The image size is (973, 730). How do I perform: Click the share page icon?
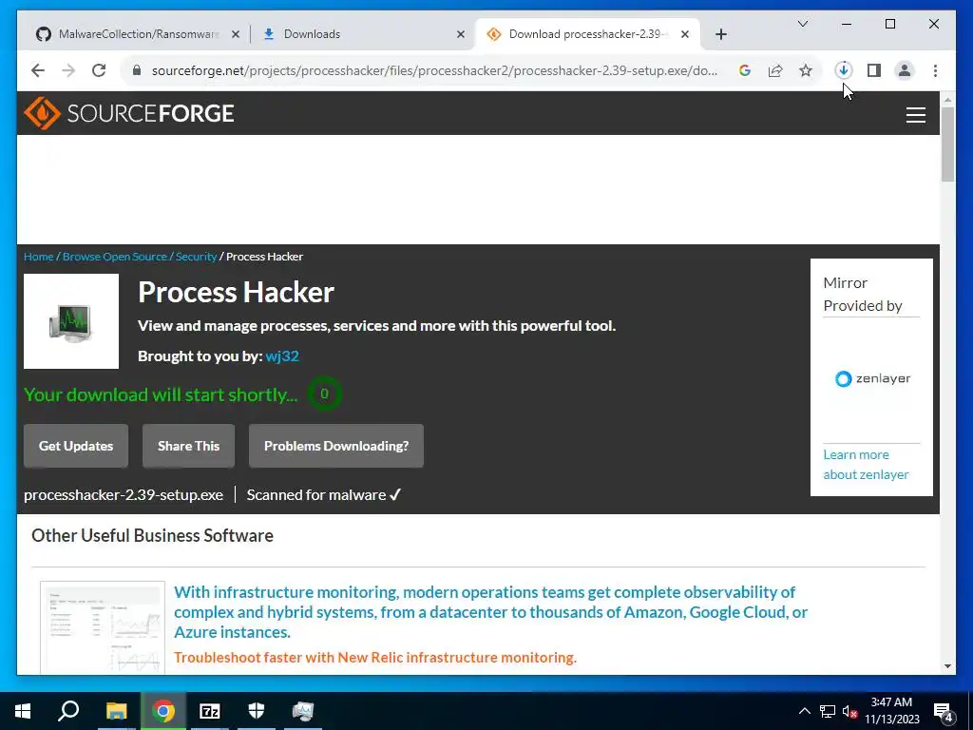775,70
